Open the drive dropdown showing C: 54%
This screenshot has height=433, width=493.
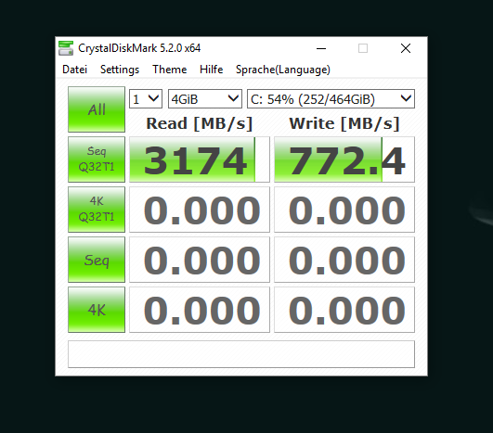coord(331,99)
